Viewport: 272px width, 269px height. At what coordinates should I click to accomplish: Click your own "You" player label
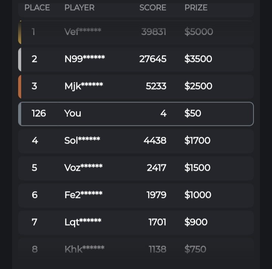(73, 113)
